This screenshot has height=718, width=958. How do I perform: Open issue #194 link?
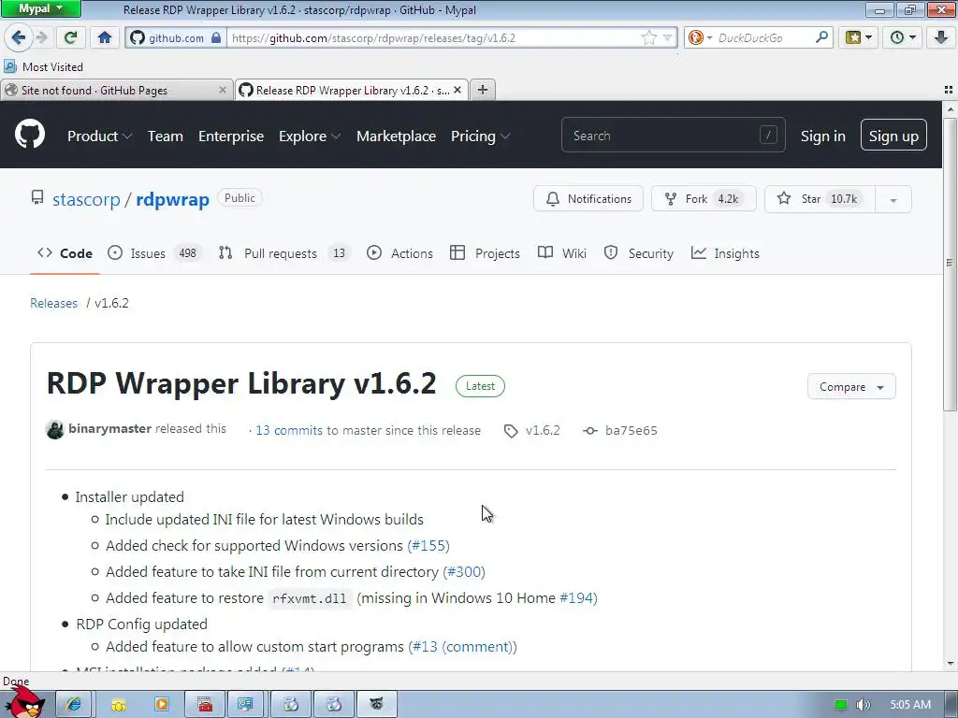click(x=576, y=597)
